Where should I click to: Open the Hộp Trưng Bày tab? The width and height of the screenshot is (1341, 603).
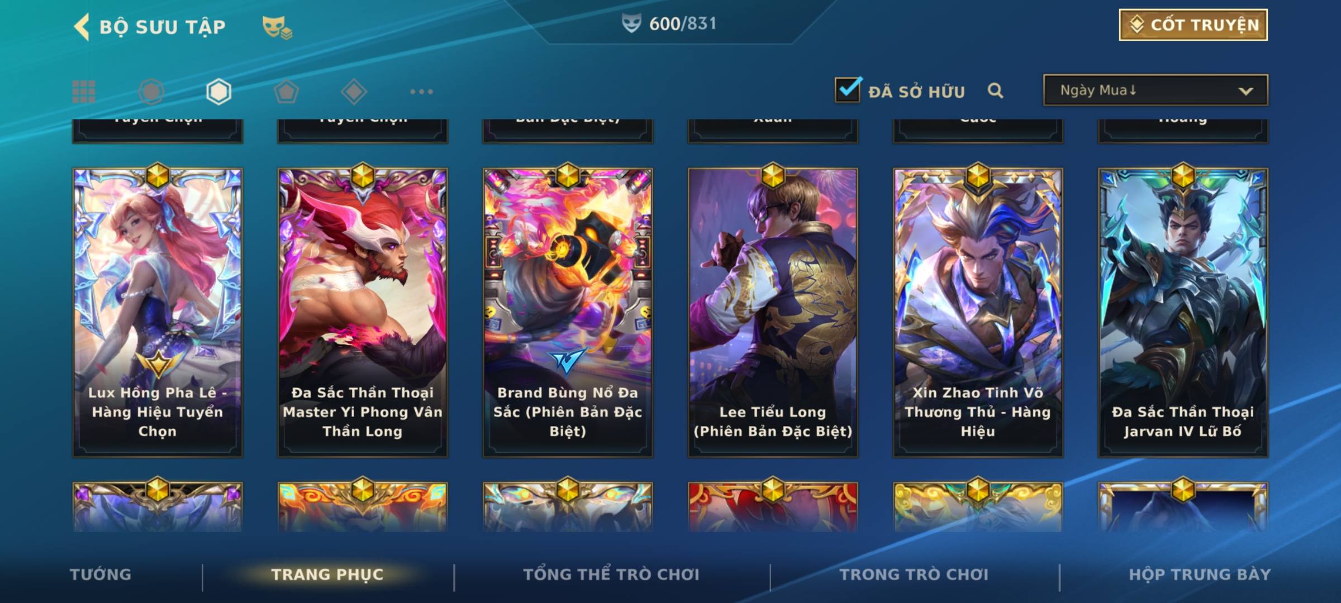[1200, 575]
